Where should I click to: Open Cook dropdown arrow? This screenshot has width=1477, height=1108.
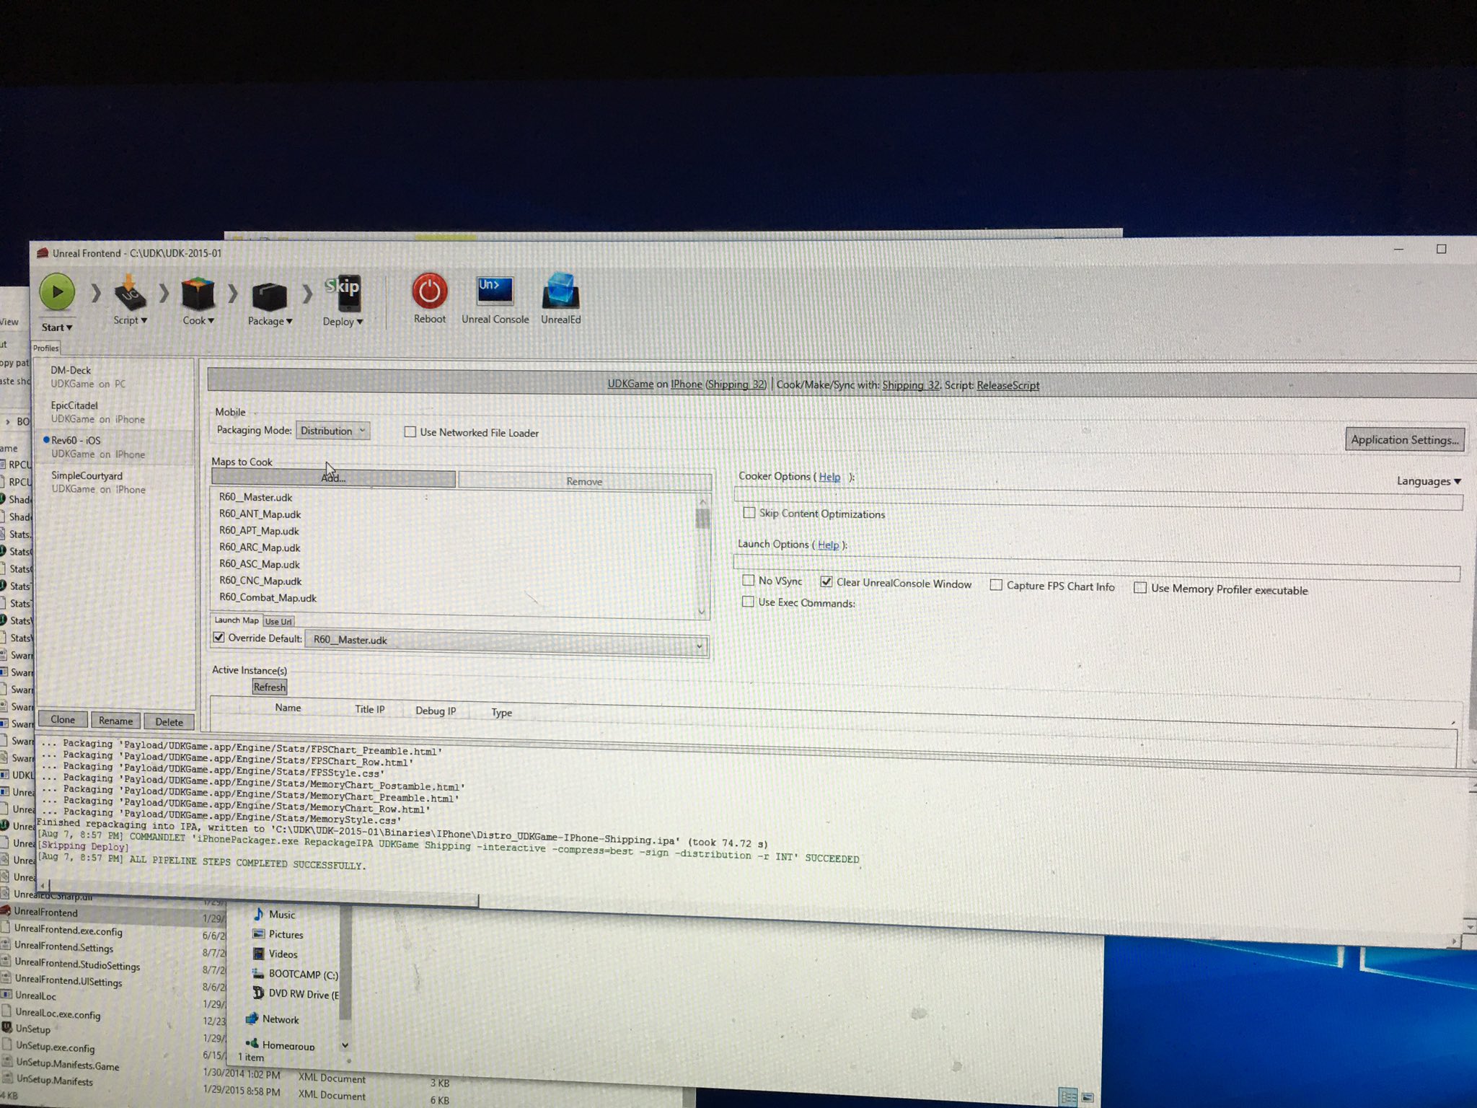(210, 320)
